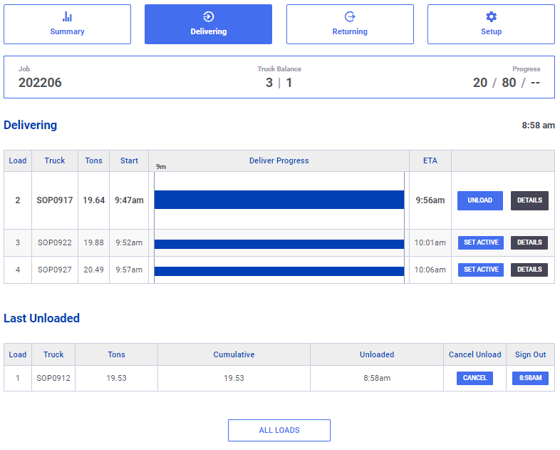Click the Delivering arrow-circle icon
This screenshot has height=450, width=560.
(208, 16)
